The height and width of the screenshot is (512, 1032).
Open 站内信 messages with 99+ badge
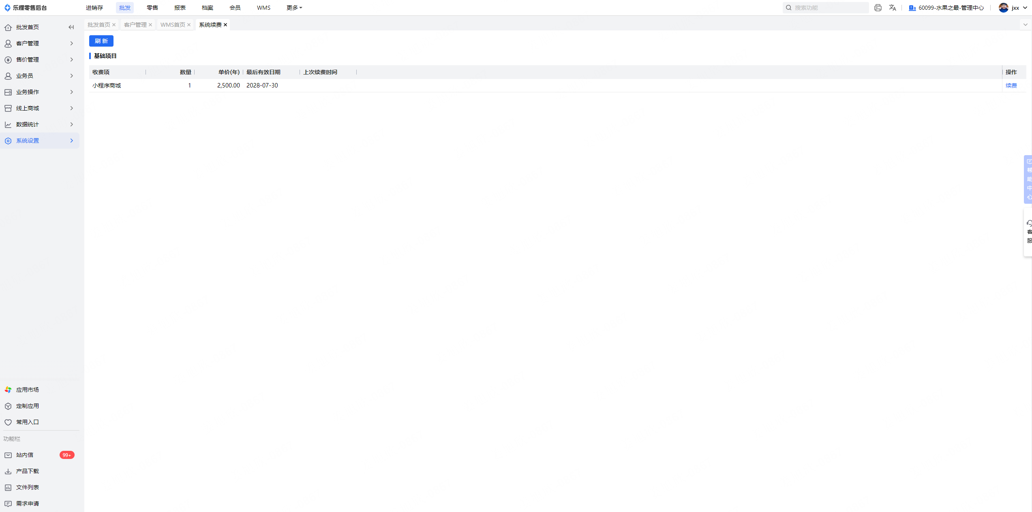click(x=25, y=455)
